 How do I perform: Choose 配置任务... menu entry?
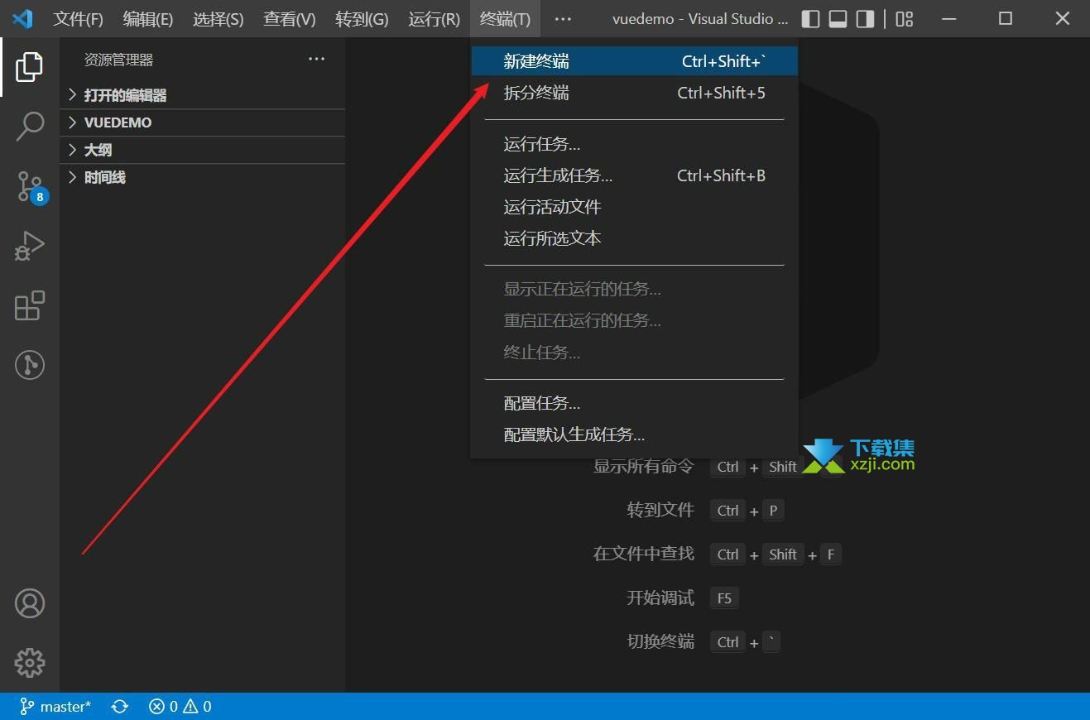pyautogui.click(x=635, y=403)
